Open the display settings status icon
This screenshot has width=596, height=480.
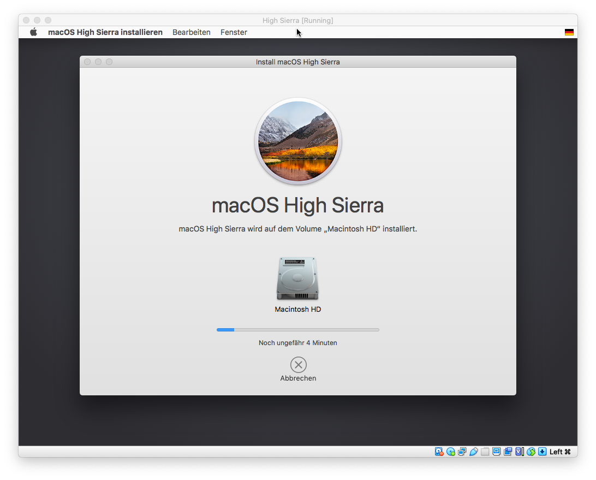point(497,452)
